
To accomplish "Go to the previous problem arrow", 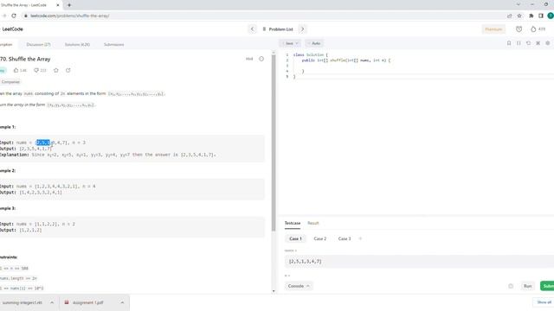I will (252, 29).
